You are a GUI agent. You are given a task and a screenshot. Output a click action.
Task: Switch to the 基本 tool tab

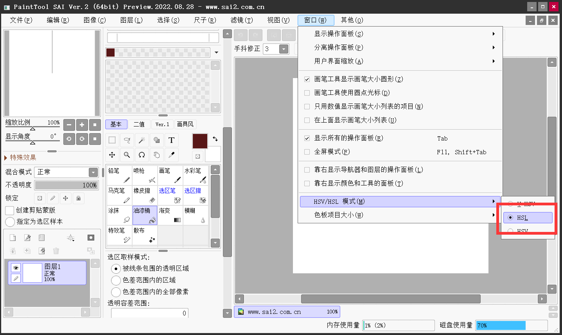[x=116, y=124]
